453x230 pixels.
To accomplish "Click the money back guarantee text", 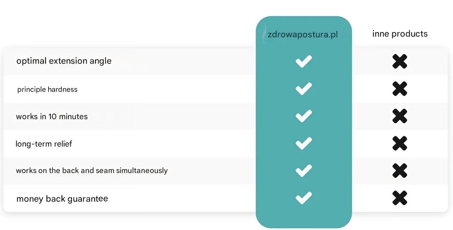I will click(62, 199).
